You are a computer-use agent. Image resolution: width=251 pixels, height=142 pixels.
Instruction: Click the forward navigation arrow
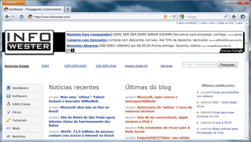(14, 17)
